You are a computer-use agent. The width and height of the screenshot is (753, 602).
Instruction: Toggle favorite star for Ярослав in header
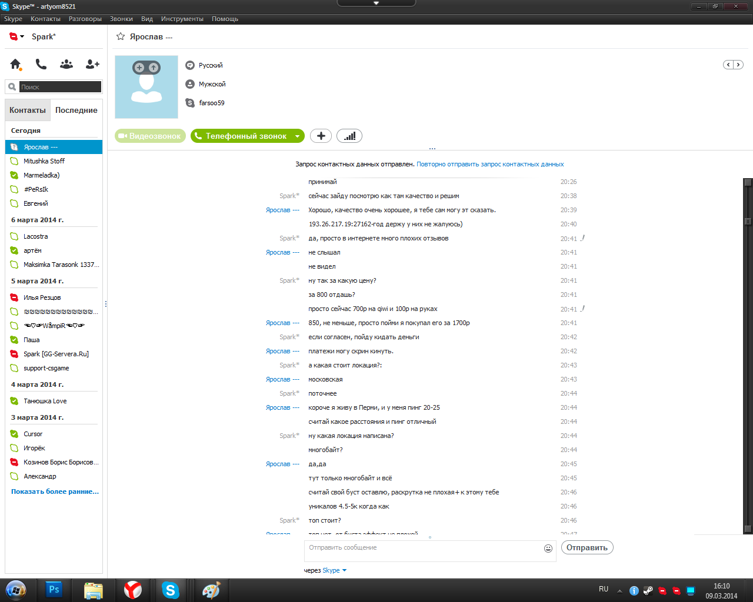click(121, 36)
